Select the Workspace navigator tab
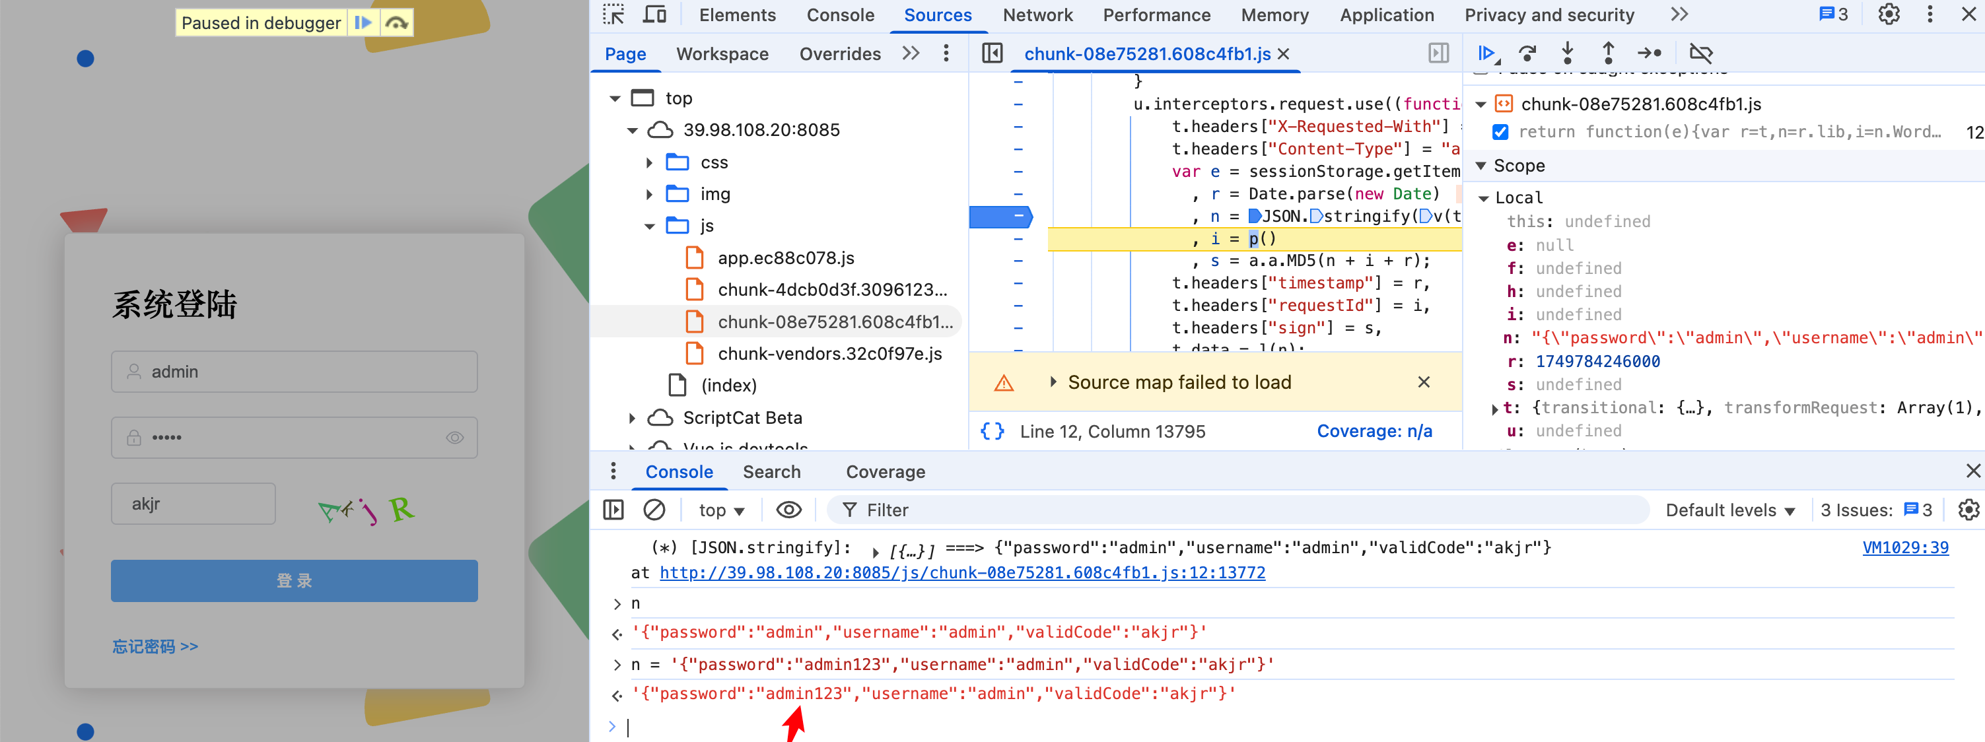The image size is (1985, 742). click(722, 54)
